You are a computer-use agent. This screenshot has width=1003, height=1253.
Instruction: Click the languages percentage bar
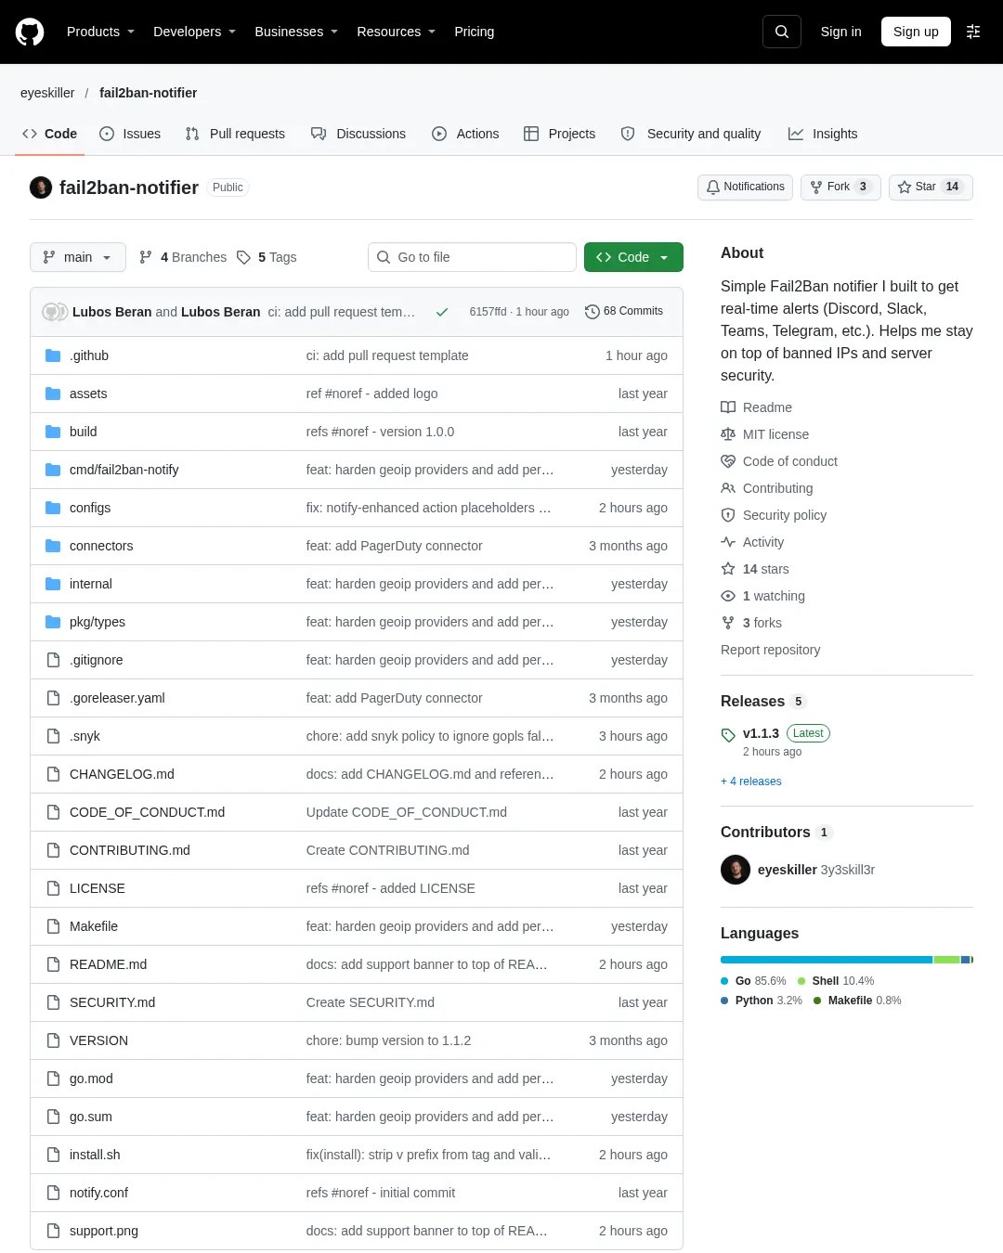point(847,960)
